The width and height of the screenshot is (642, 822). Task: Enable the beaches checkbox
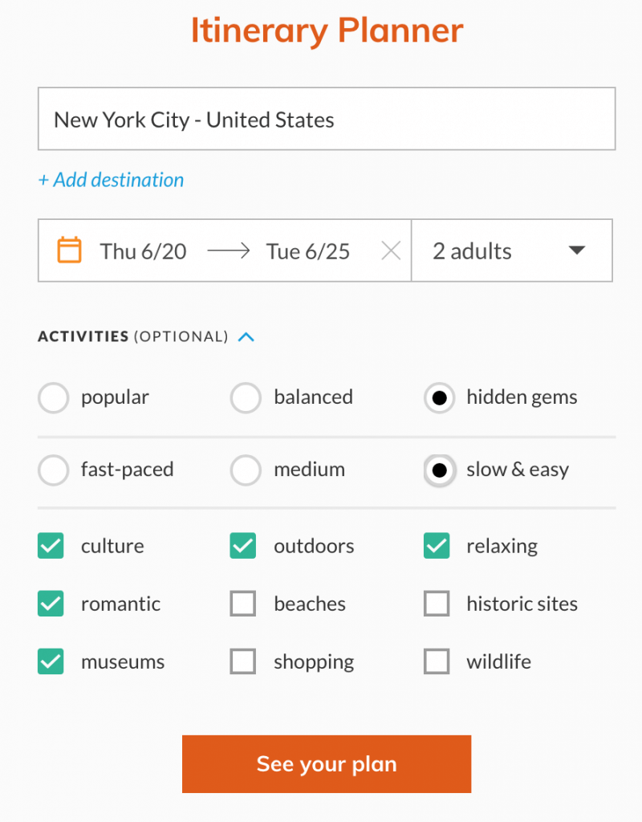[x=243, y=604]
